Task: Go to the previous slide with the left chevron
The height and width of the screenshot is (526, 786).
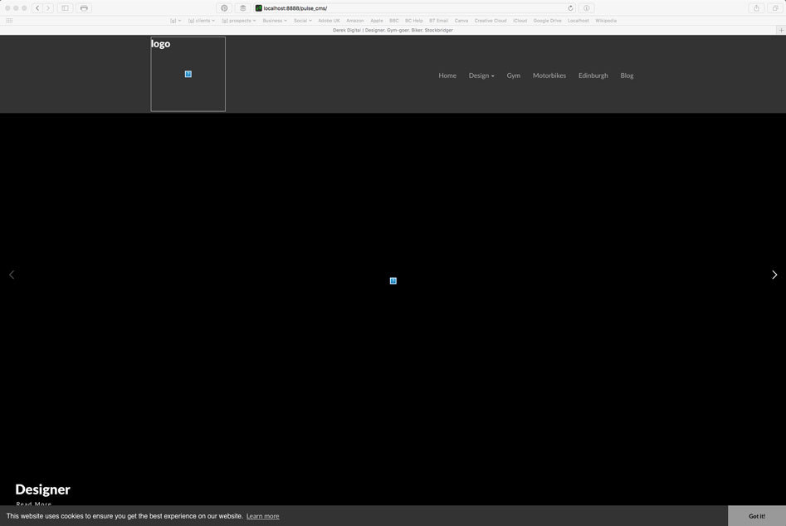Action: (12, 275)
